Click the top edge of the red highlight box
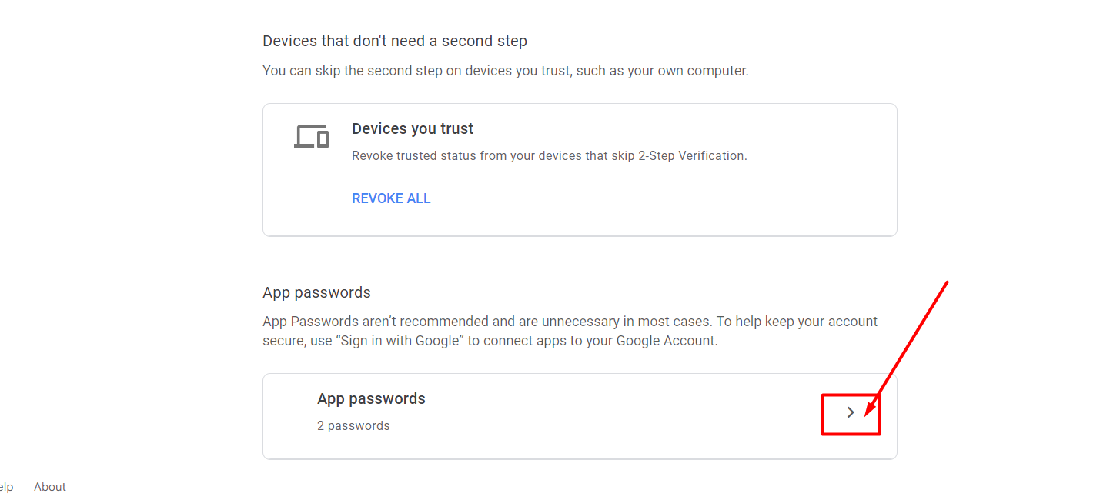Image resolution: width=1120 pixels, height=500 pixels. point(851,395)
